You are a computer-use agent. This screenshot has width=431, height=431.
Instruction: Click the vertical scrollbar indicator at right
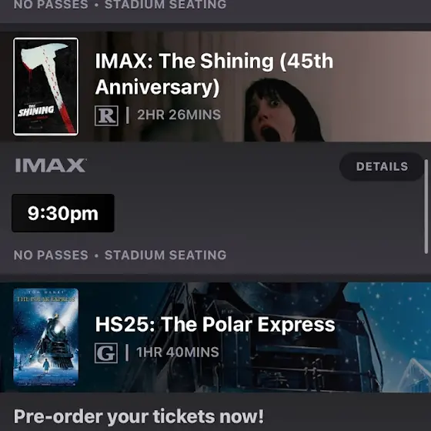click(x=426, y=207)
